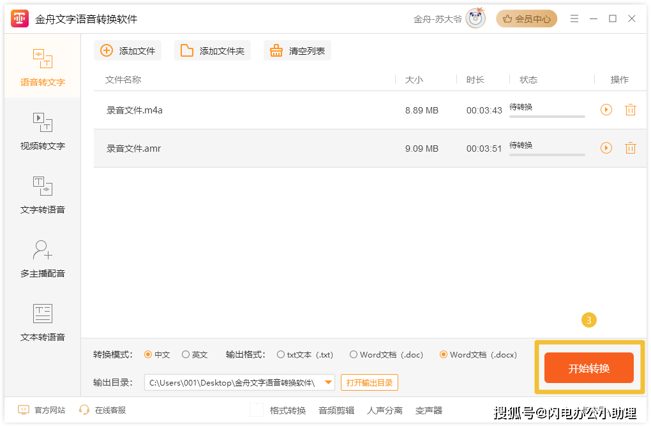Click the 文件名称 column header

point(123,80)
